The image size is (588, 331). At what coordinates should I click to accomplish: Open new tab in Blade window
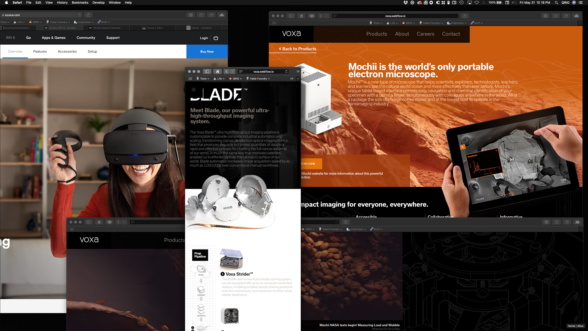coord(298,79)
